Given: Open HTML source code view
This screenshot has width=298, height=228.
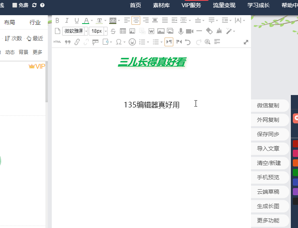Looking at the screenshot, I should (x=57, y=42).
